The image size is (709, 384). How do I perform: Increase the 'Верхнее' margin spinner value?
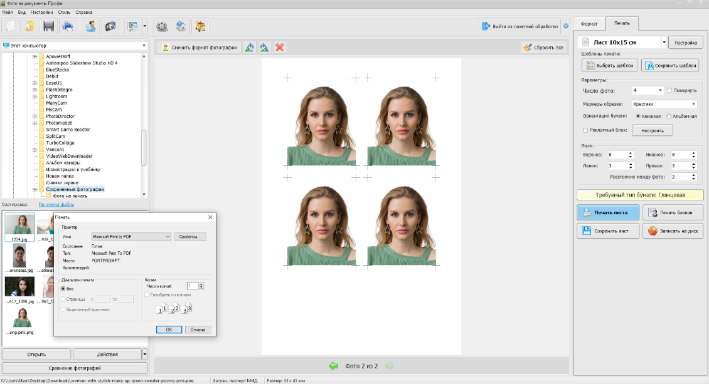[x=631, y=153]
